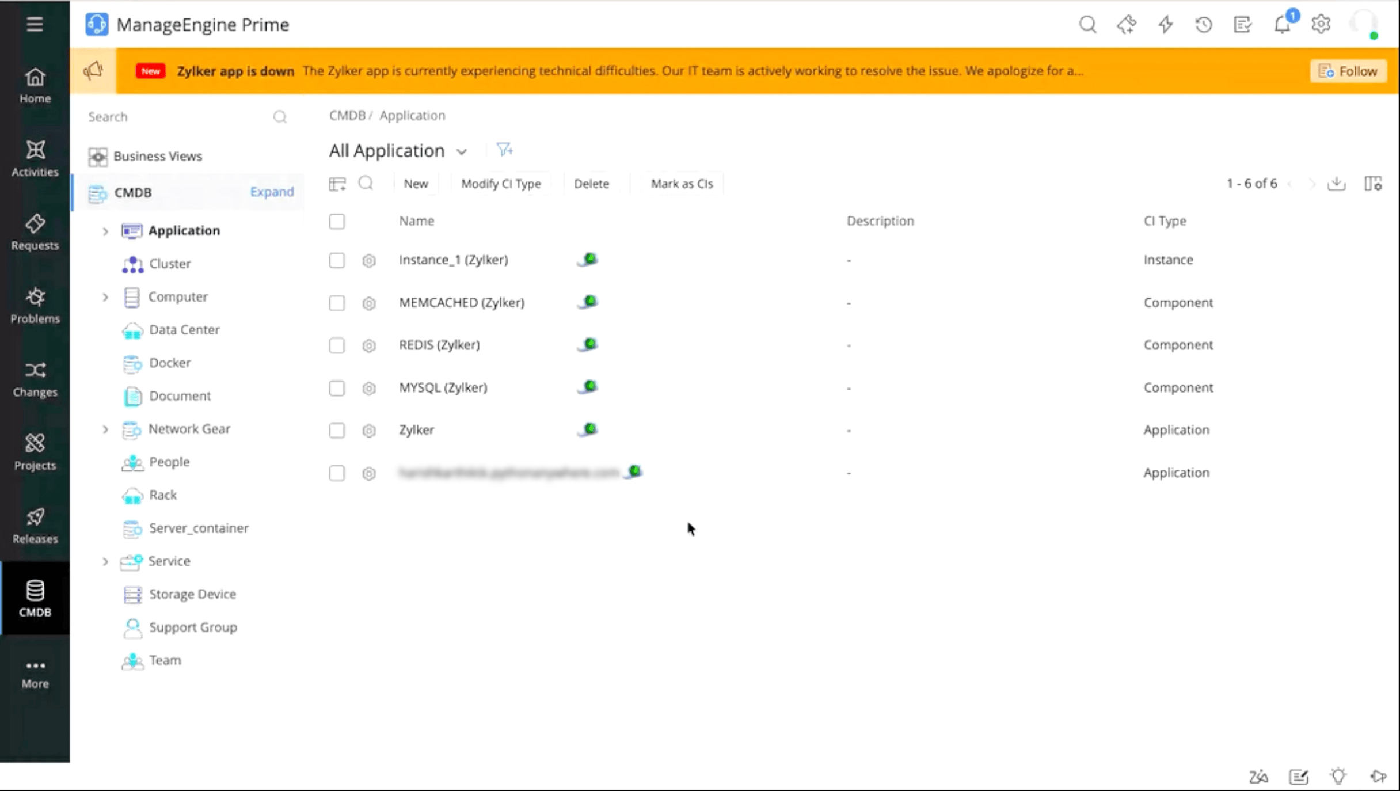Click the Follow button on the announcement
This screenshot has height=791, width=1400.
point(1349,70)
